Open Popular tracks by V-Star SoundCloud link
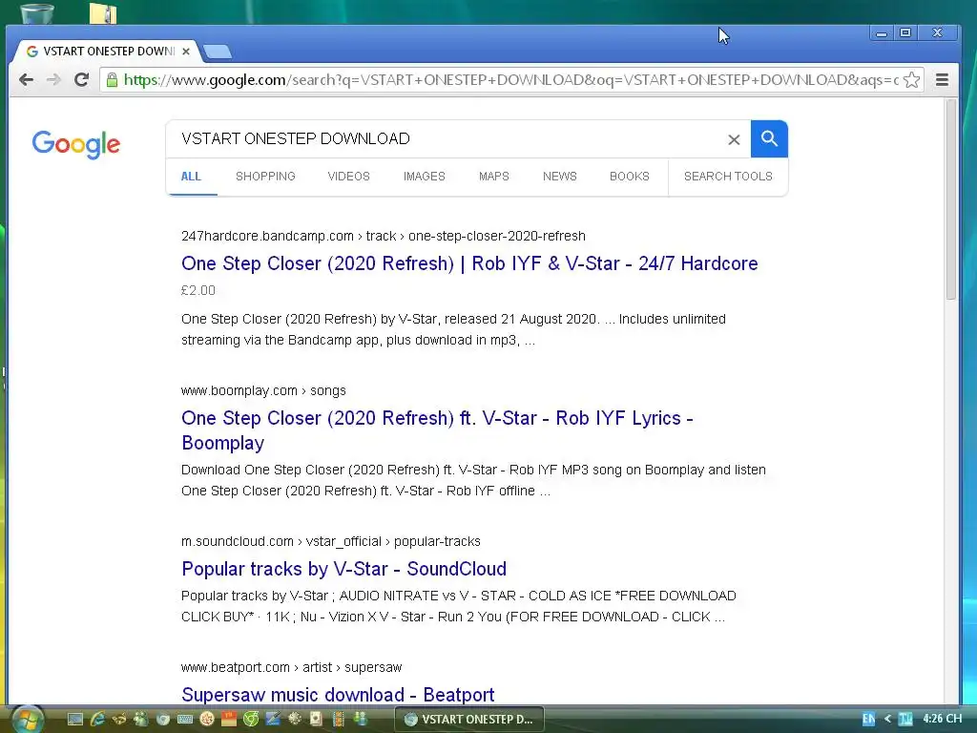This screenshot has height=733, width=977. (343, 569)
